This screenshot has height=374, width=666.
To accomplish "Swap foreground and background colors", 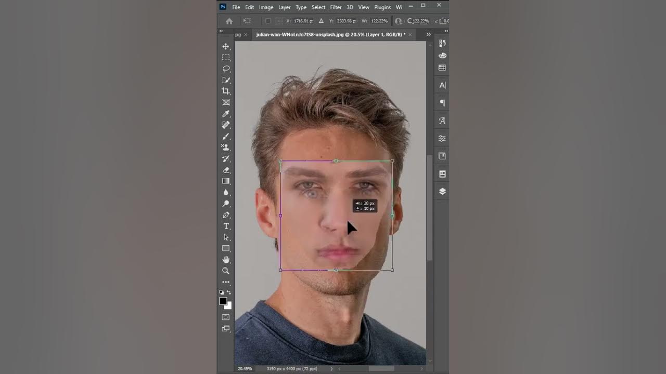I will 229,292.
